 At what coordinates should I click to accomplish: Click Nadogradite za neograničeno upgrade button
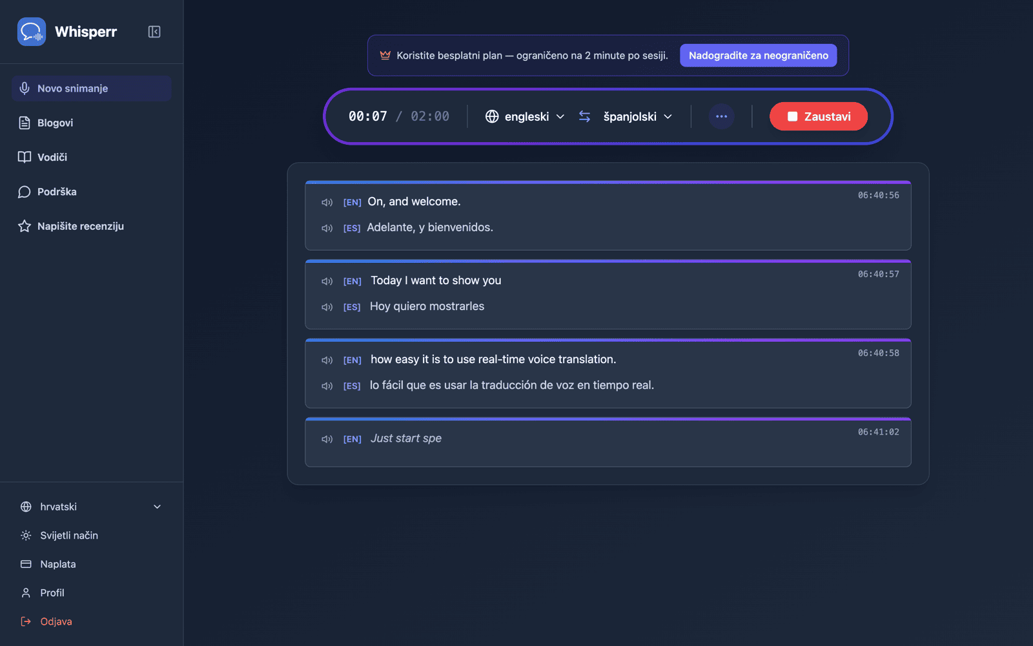[x=758, y=56]
